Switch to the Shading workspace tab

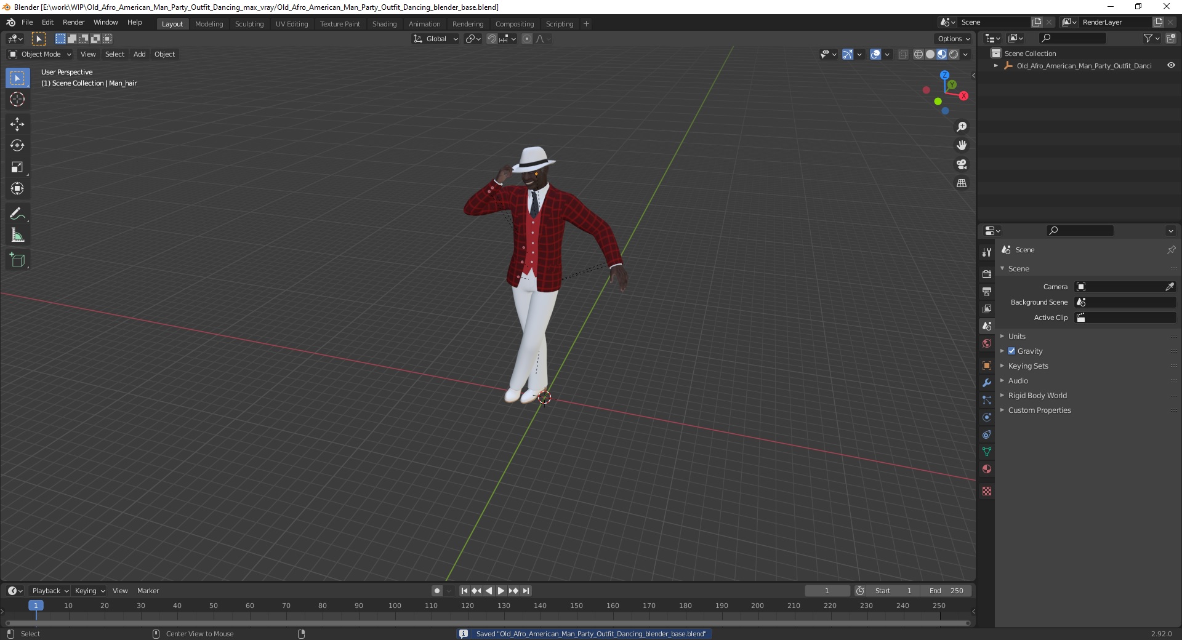pos(384,23)
